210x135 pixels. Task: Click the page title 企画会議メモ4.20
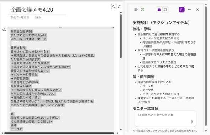click(32, 10)
